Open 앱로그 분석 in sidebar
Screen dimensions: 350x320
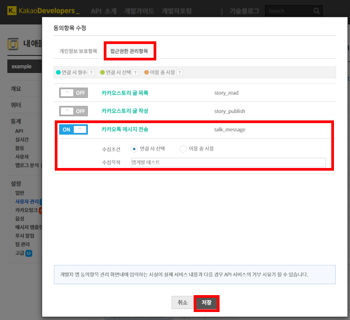(x=27, y=165)
